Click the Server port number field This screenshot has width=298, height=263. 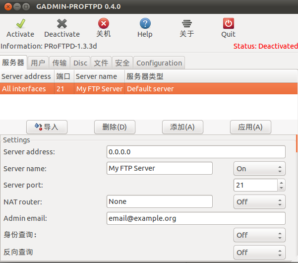pyautogui.click(x=255, y=185)
